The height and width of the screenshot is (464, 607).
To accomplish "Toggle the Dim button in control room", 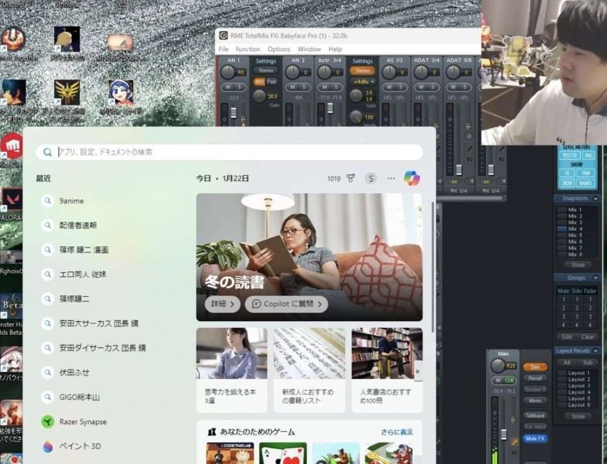I will tap(535, 367).
